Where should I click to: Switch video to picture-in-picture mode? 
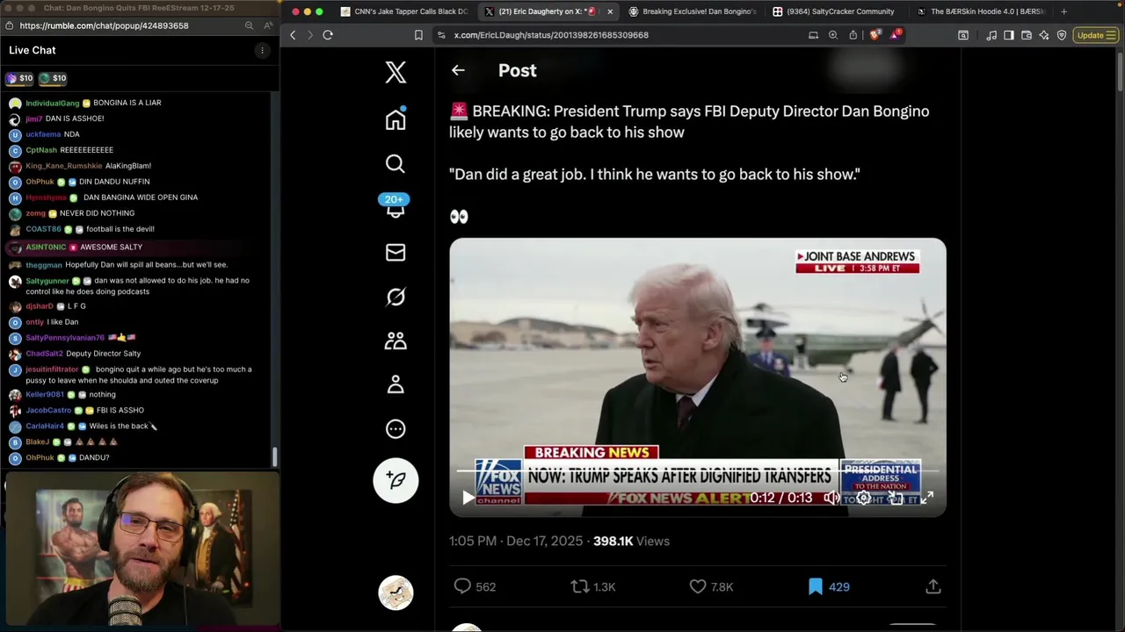tap(896, 498)
